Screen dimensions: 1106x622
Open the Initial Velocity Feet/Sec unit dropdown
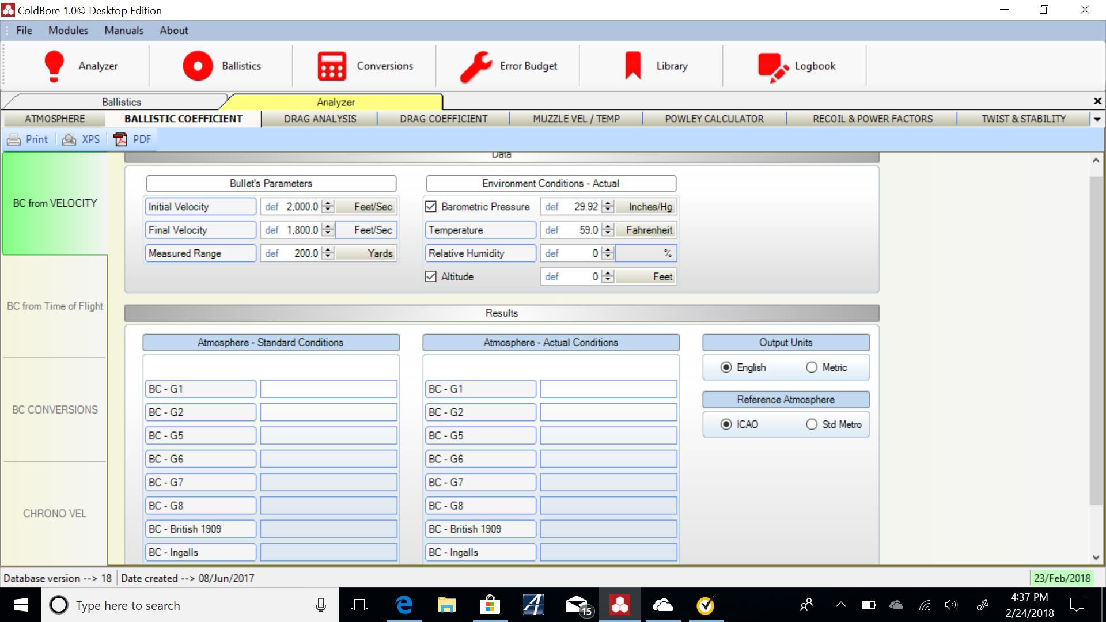[x=366, y=207]
